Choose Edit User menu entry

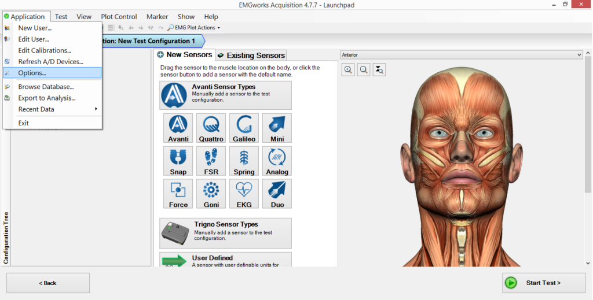(52, 39)
